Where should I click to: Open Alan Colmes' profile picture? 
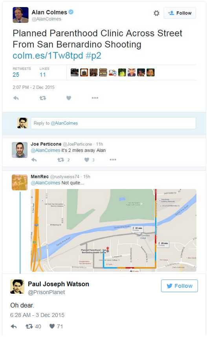(20, 15)
